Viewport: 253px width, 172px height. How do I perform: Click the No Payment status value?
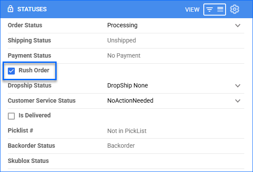click(124, 55)
